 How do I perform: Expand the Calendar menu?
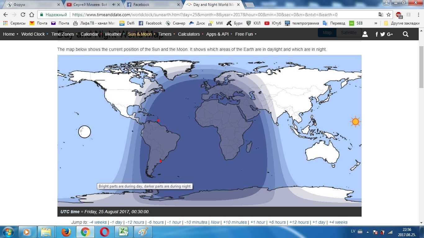coord(91,34)
